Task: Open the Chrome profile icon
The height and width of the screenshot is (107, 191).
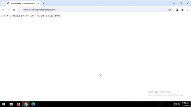Action: pyautogui.click(x=182, y=10)
